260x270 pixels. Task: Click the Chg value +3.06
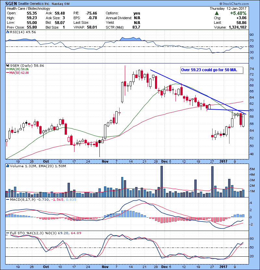click(x=241, y=18)
